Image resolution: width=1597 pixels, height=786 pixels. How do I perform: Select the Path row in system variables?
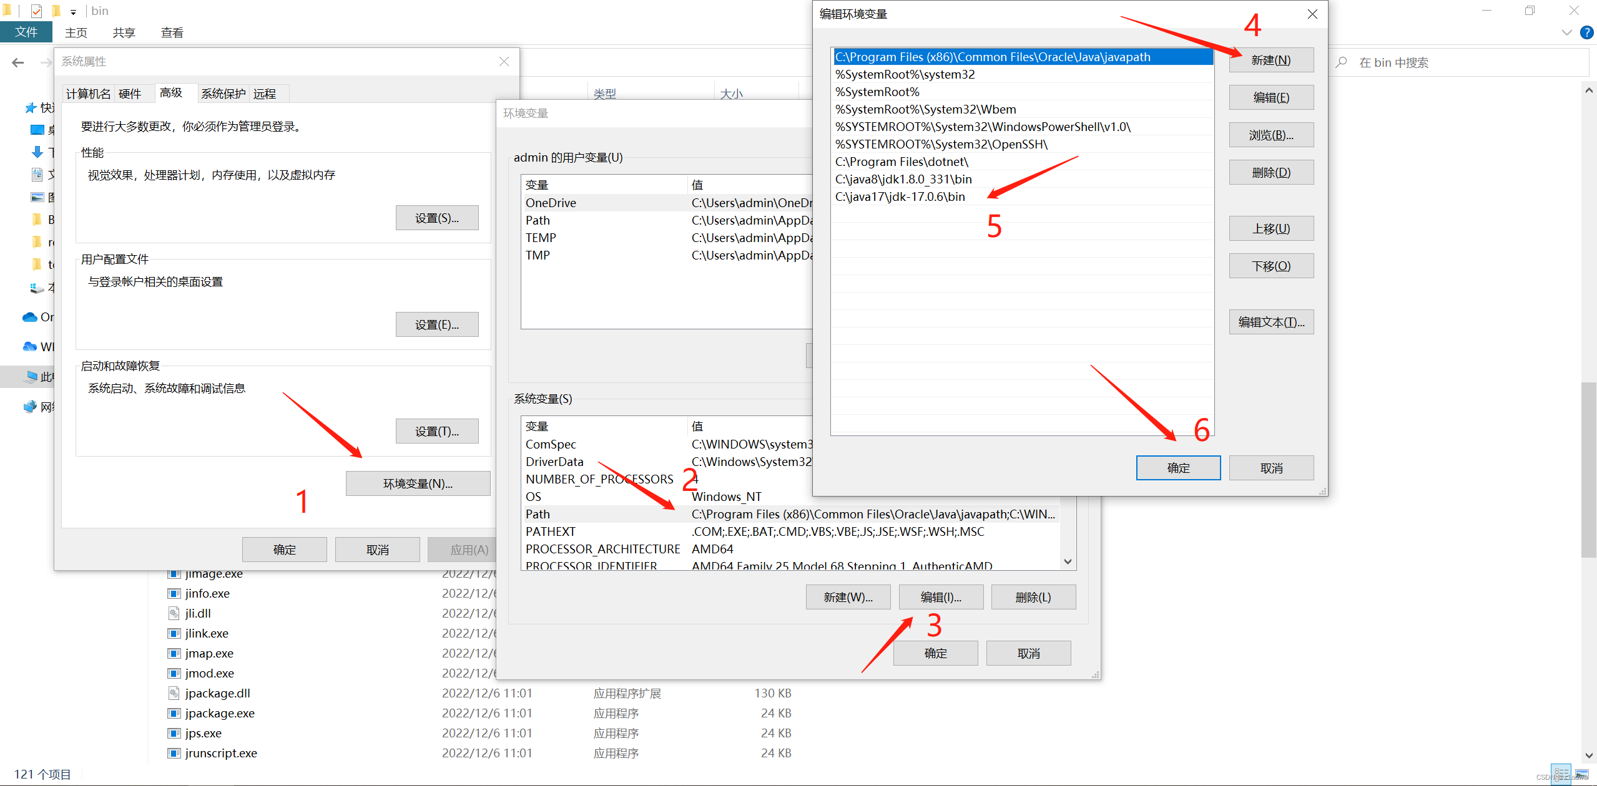pos(538,514)
